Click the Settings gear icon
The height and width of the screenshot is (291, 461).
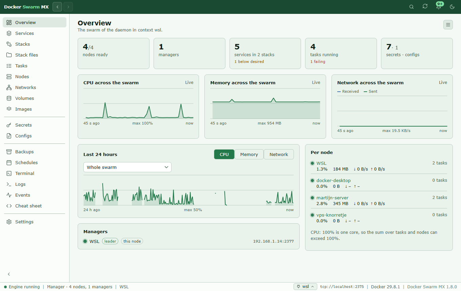[x=9, y=222]
